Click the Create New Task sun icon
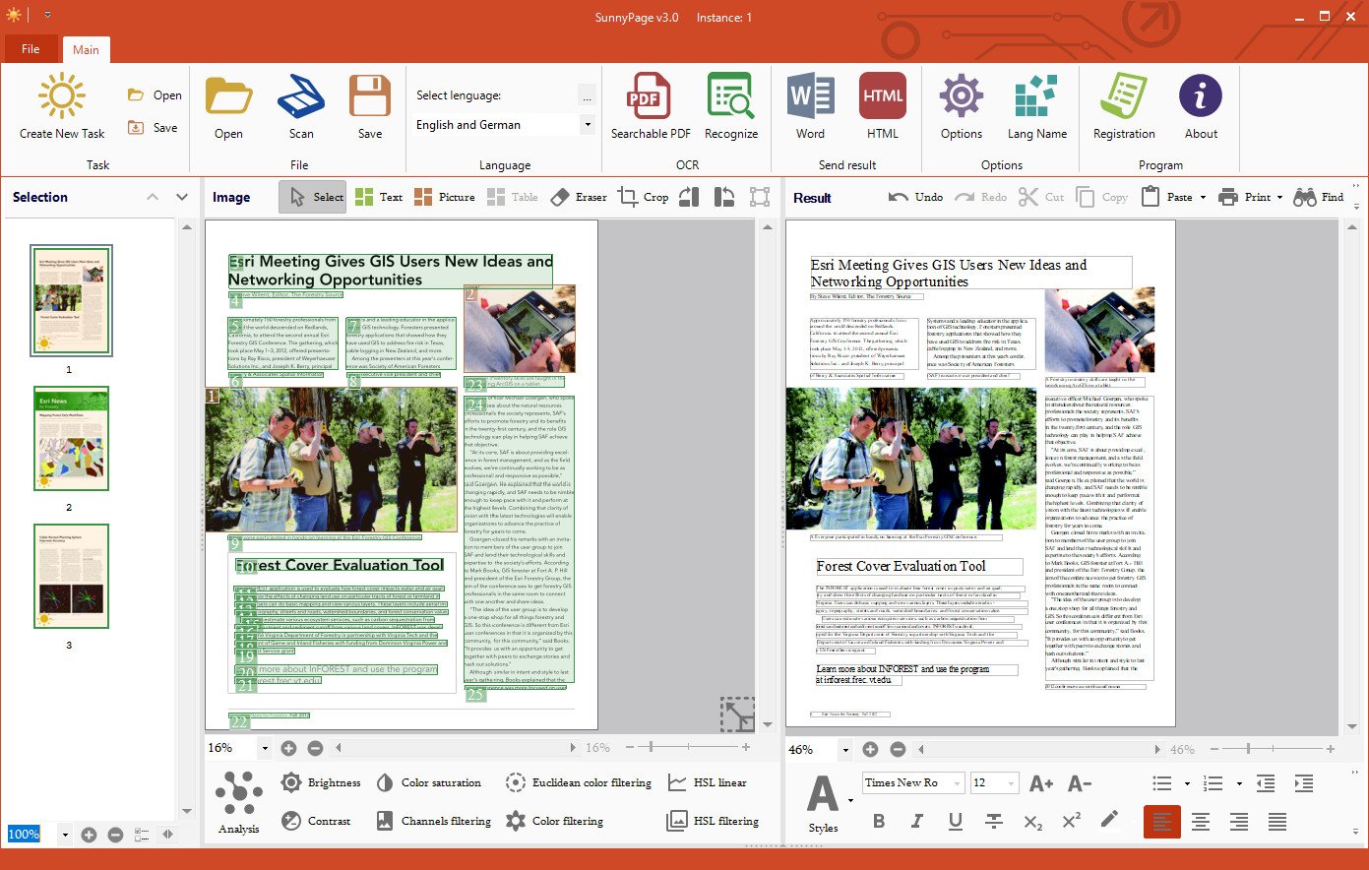This screenshot has width=1369, height=870. point(62,96)
